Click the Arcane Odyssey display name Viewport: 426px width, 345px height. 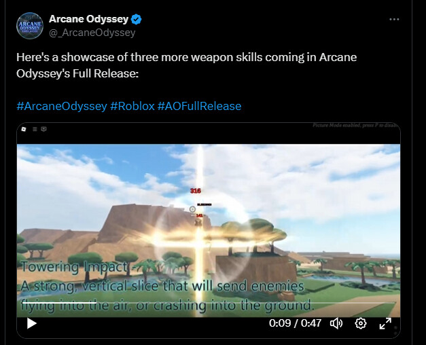pyautogui.click(x=88, y=19)
